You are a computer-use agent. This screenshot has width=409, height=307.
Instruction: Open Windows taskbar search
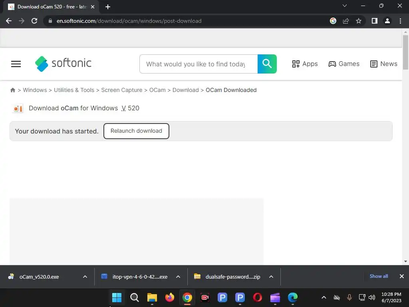coord(134,297)
